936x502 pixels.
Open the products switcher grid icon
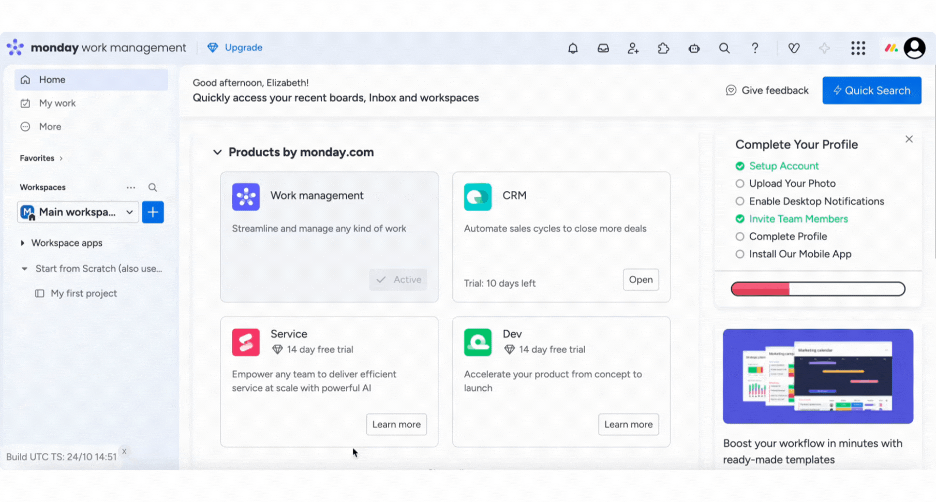[x=858, y=48]
